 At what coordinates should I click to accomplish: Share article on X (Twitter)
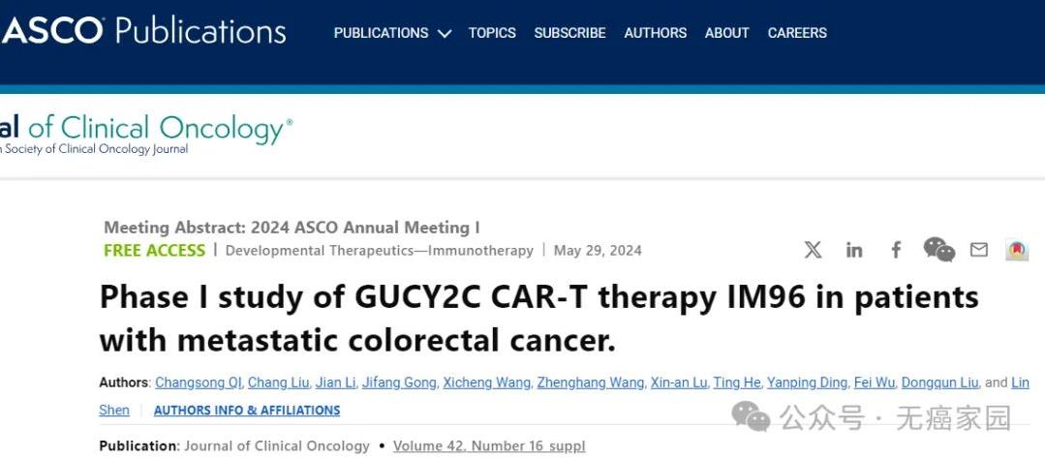click(x=813, y=250)
